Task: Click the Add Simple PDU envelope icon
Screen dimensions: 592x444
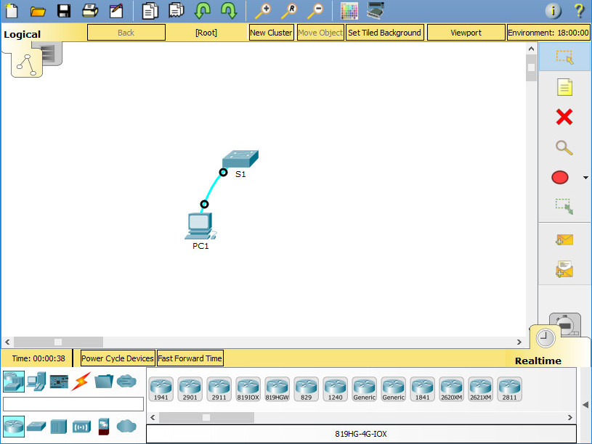Action: [564, 239]
